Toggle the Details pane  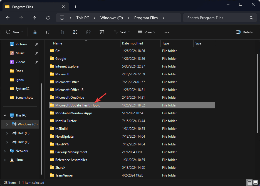point(244,32)
